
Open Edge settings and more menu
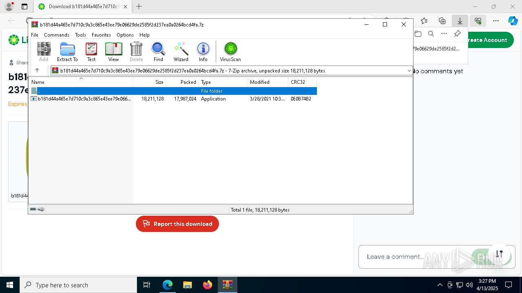(x=496, y=21)
